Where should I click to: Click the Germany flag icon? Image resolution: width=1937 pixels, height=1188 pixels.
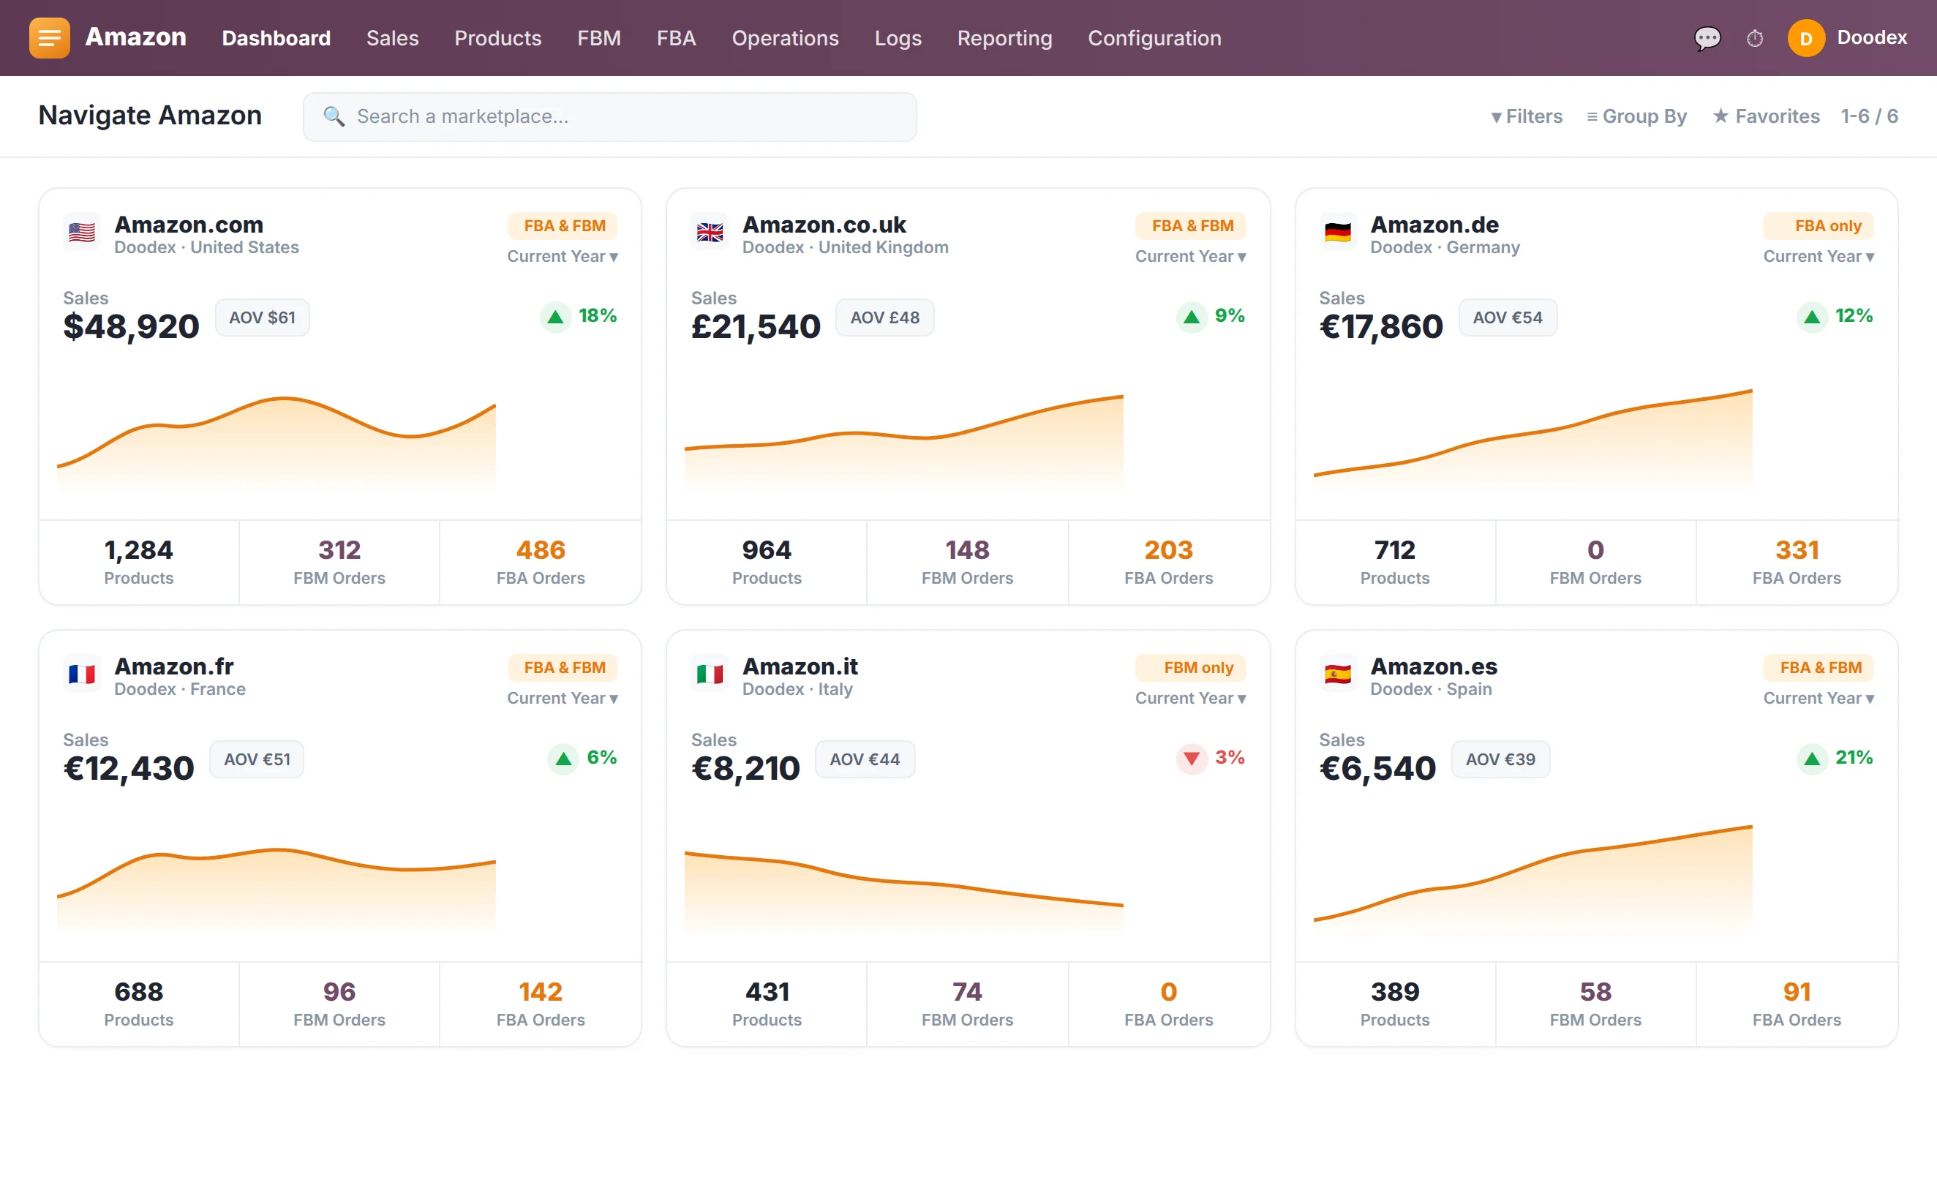(x=1337, y=233)
